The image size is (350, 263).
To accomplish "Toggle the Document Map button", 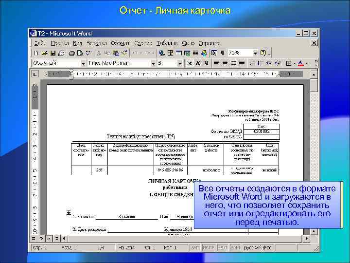I will 213,53.
